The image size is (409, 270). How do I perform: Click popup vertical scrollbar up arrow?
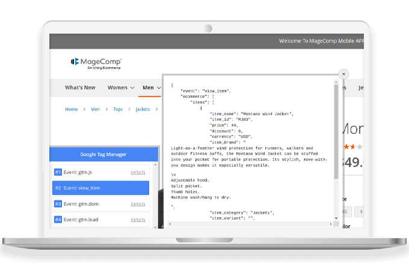336,82
